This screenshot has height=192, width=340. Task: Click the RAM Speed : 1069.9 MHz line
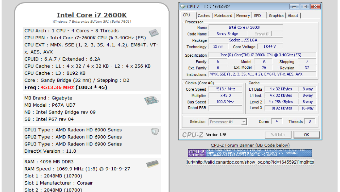pyautogui.click(x=77, y=169)
